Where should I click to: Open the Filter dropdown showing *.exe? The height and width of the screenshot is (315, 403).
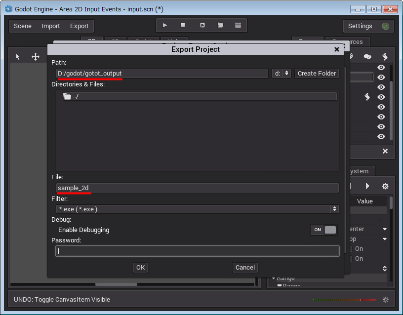[197, 209]
